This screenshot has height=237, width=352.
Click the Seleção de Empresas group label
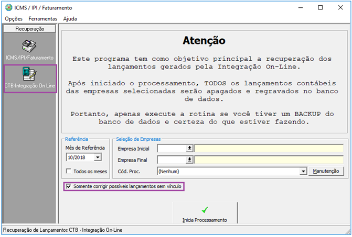(138, 139)
